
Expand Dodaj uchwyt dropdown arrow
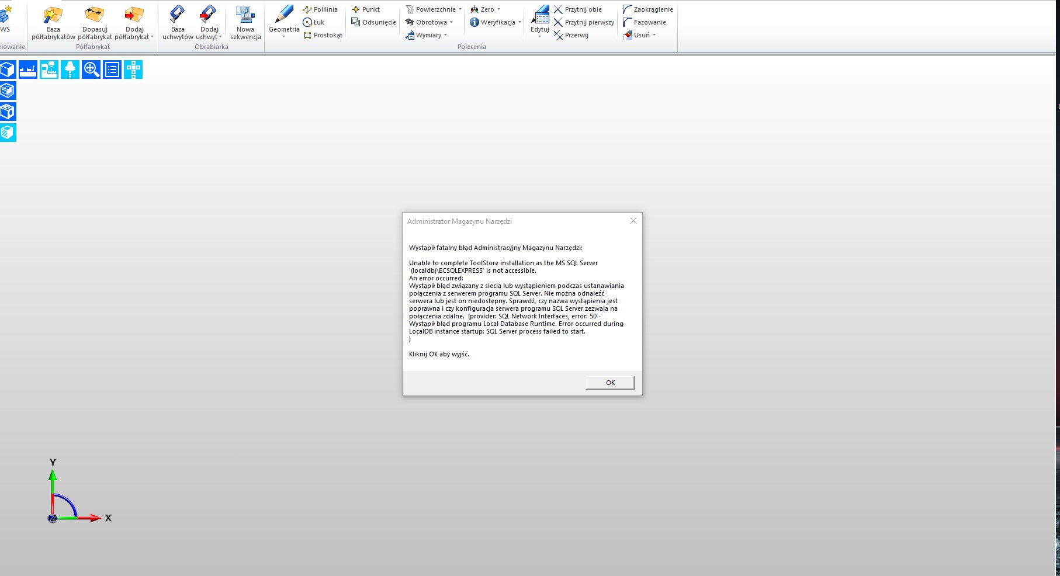coord(220,37)
